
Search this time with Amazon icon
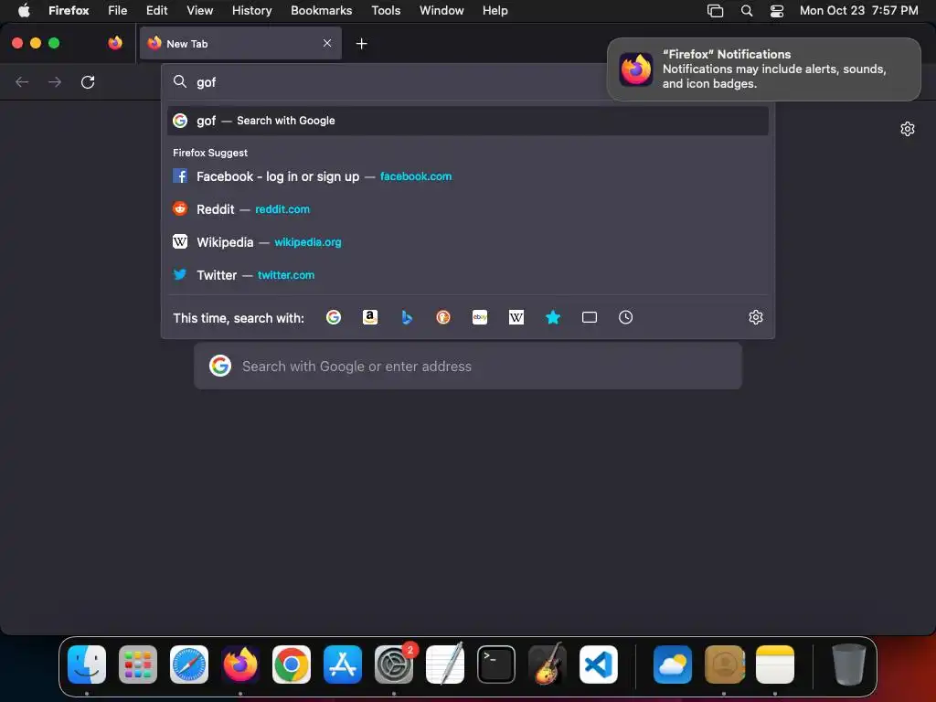point(370,317)
